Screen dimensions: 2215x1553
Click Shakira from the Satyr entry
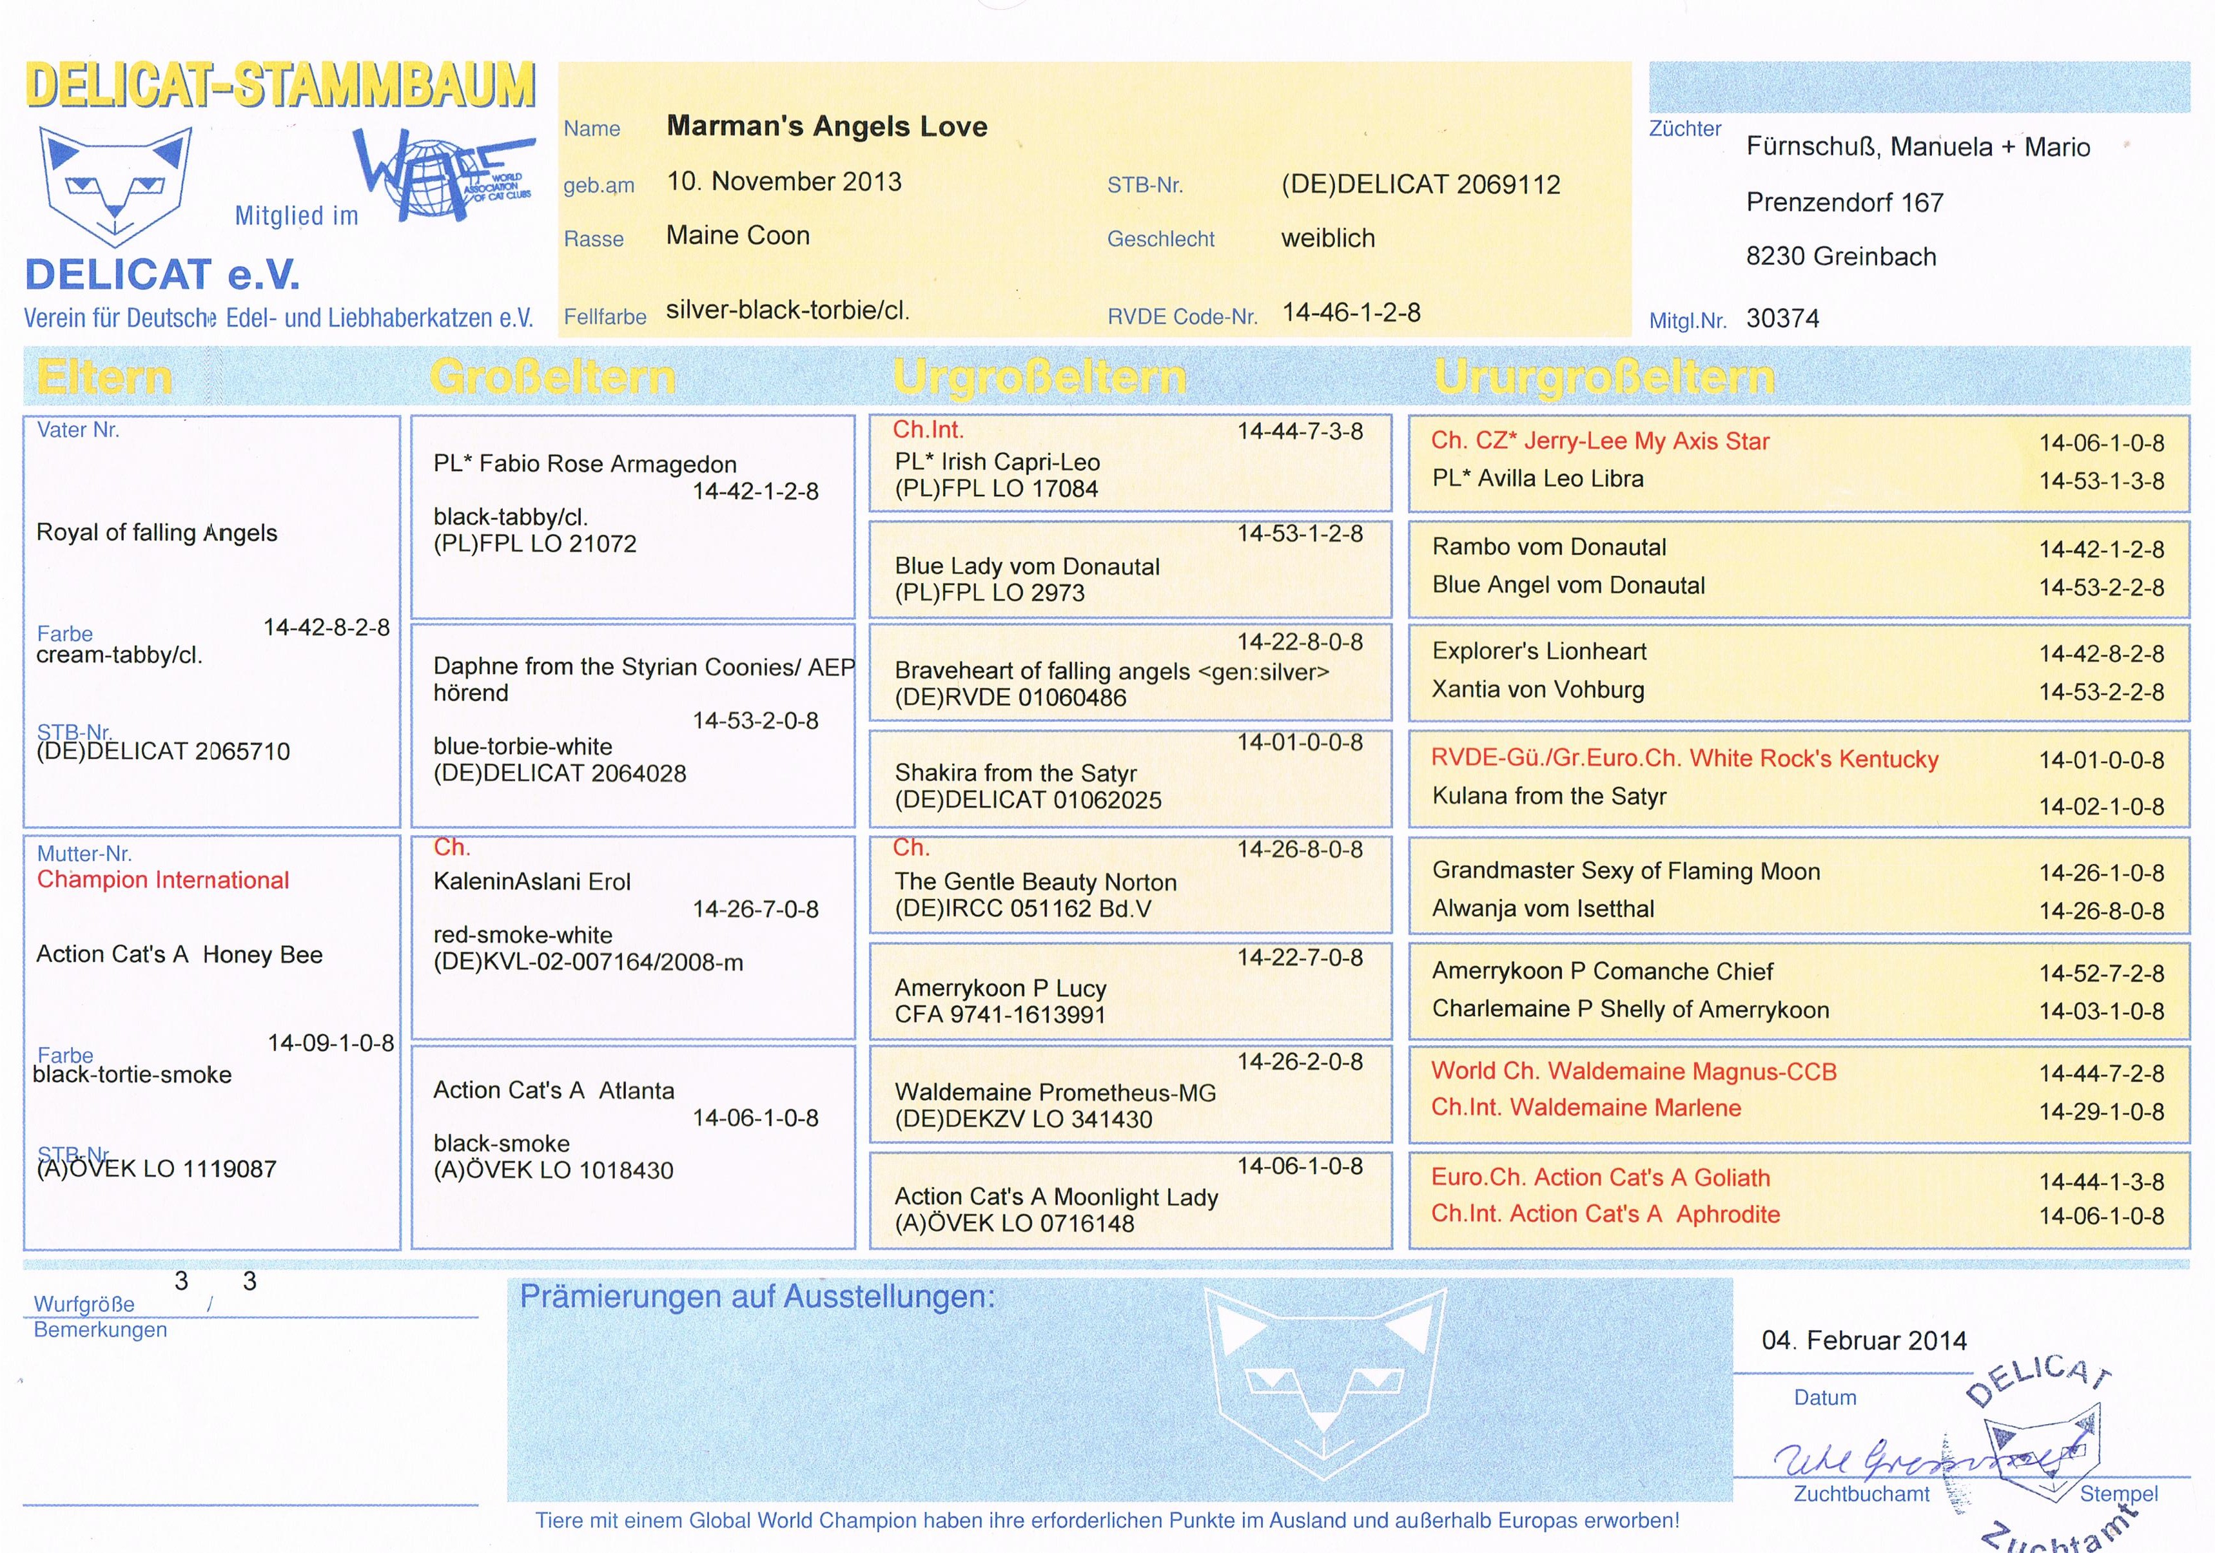pos(1016,773)
